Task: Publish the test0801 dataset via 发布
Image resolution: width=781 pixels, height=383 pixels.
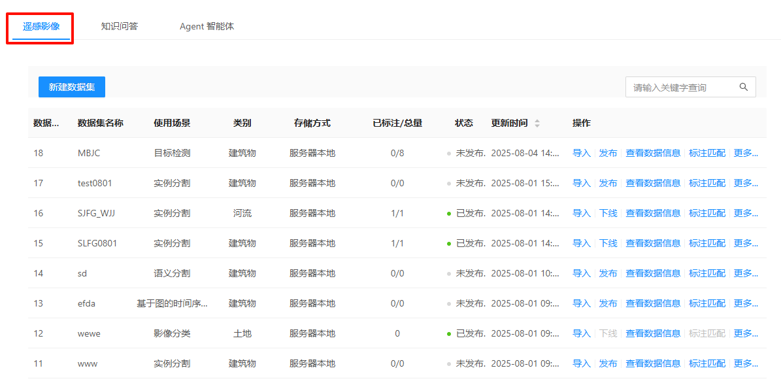Action: pos(608,183)
